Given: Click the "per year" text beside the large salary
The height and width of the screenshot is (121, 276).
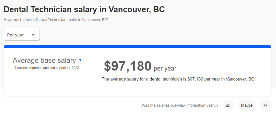Looking at the screenshot, I should (x=165, y=68).
